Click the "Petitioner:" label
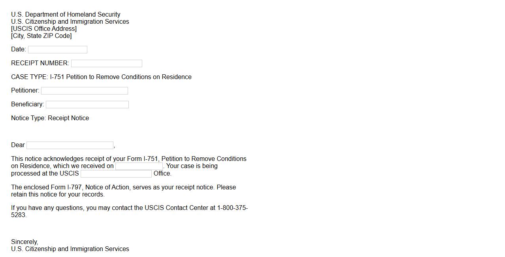The width and height of the screenshot is (505, 257). click(x=25, y=91)
